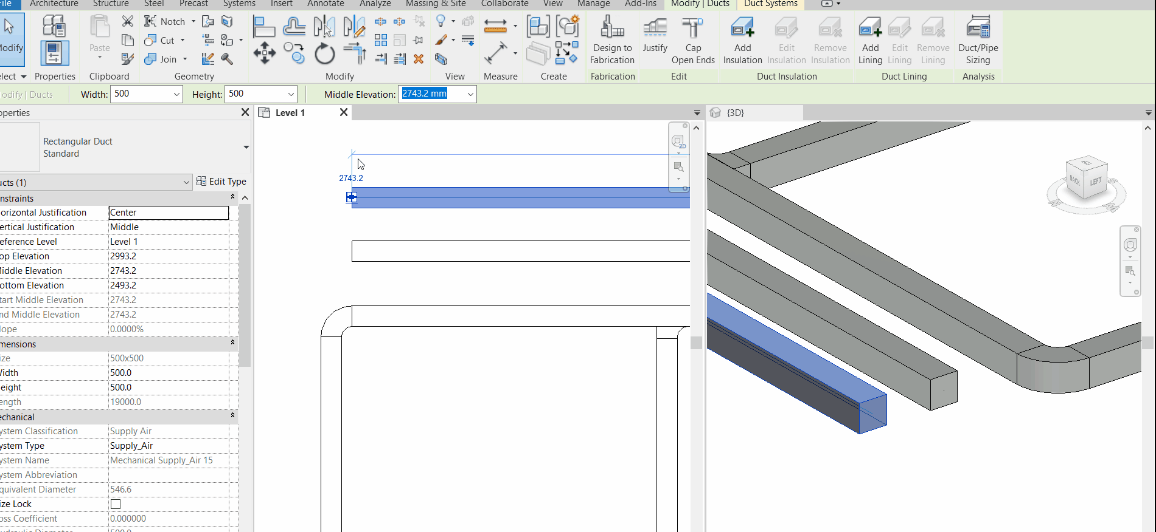
Task: Collapse the Mechanical section
Action: tap(232, 415)
